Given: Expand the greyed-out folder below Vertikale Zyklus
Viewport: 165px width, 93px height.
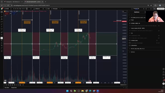Looking at the screenshot, I should pos(128,43).
